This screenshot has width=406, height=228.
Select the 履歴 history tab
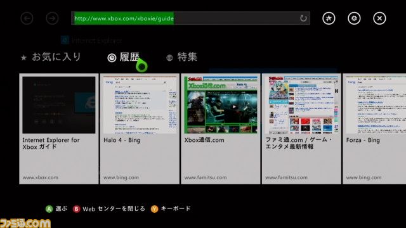tap(124, 57)
